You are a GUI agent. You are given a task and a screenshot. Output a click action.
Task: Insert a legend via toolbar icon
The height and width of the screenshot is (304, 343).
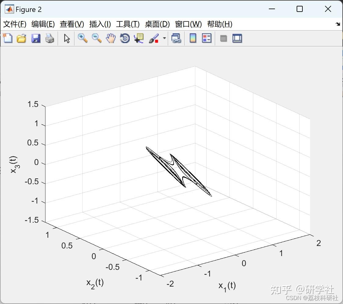(207, 38)
